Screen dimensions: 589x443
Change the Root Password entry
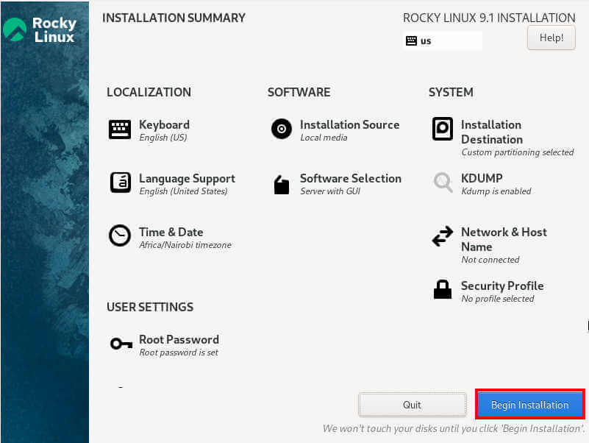click(179, 339)
